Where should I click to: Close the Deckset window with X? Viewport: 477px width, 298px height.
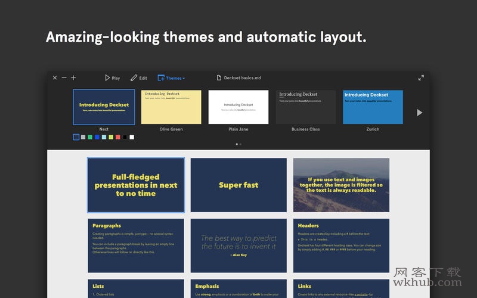(55, 77)
